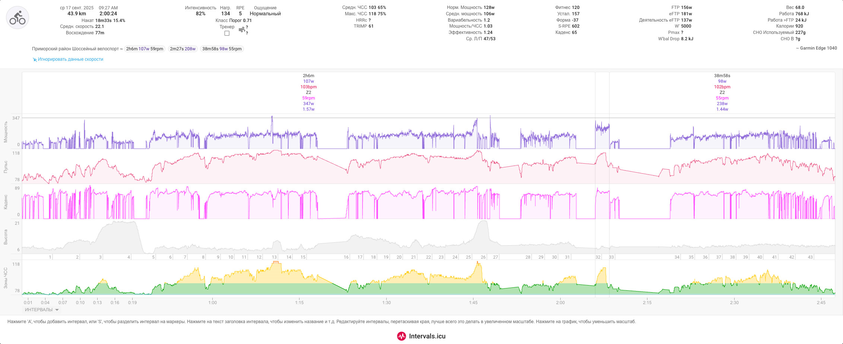
Task: Toggle the Тренер checkbox
Action: (x=227, y=34)
